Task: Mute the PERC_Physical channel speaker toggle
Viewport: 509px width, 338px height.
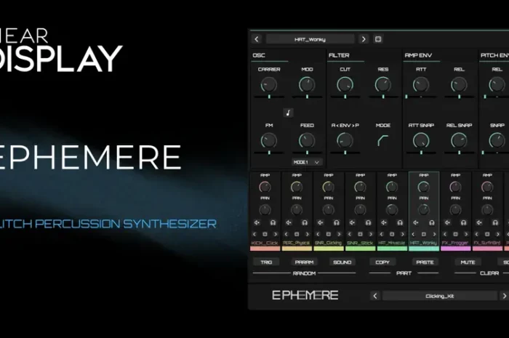Action: click(289, 222)
